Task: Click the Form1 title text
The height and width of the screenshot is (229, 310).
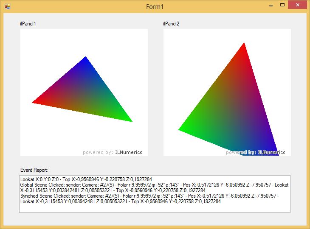Action: [x=155, y=7]
